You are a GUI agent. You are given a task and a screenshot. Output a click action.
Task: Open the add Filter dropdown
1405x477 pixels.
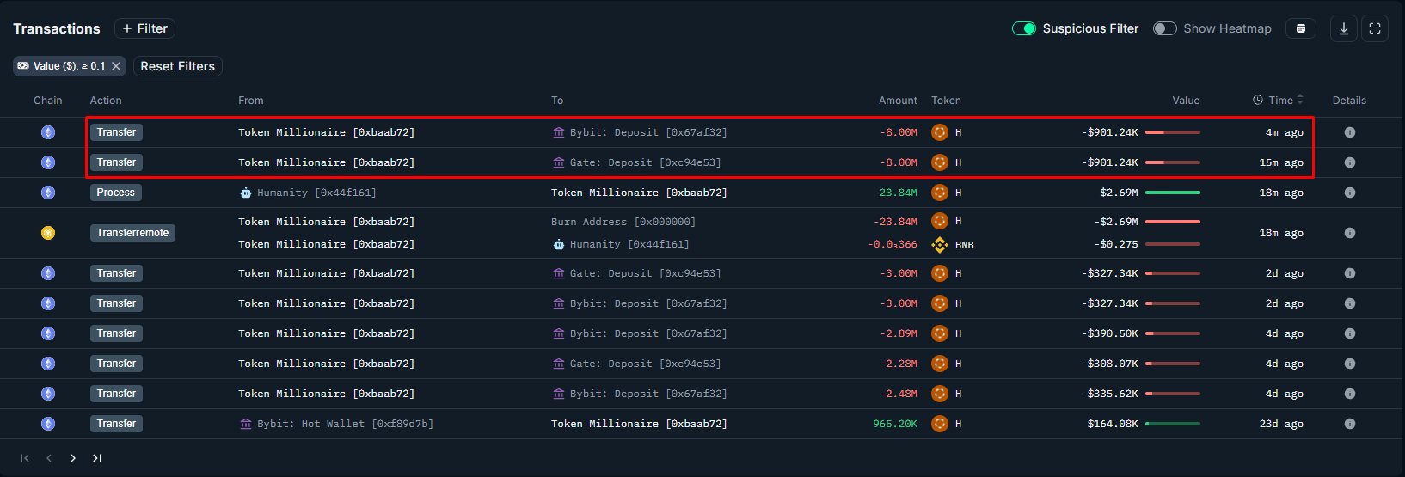[144, 28]
